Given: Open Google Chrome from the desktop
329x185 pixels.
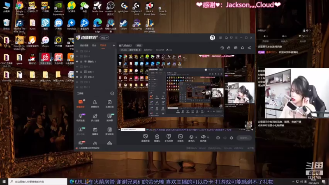Looking at the screenshot, I should pos(19,8).
